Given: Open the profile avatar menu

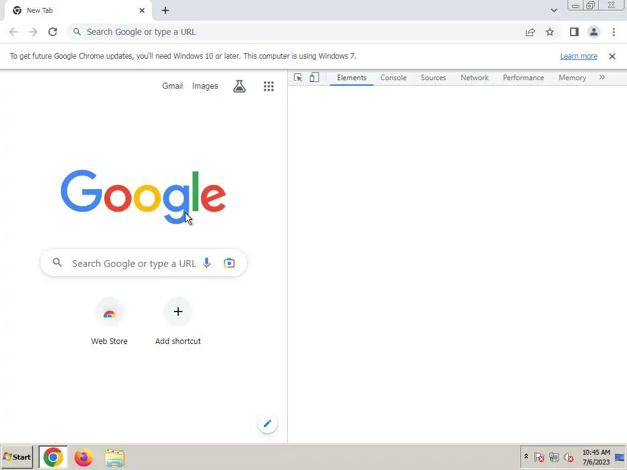Looking at the screenshot, I should [594, 32].
